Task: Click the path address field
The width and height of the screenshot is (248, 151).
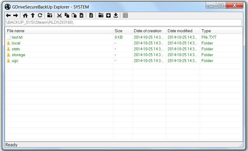Action: 124,23
